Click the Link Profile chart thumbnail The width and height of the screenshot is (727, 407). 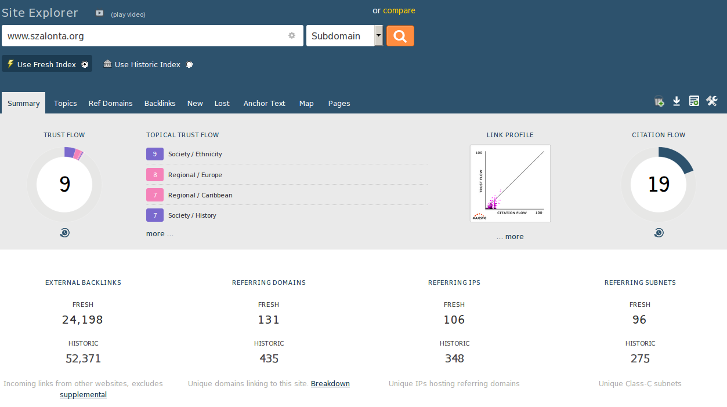point(510,183)
